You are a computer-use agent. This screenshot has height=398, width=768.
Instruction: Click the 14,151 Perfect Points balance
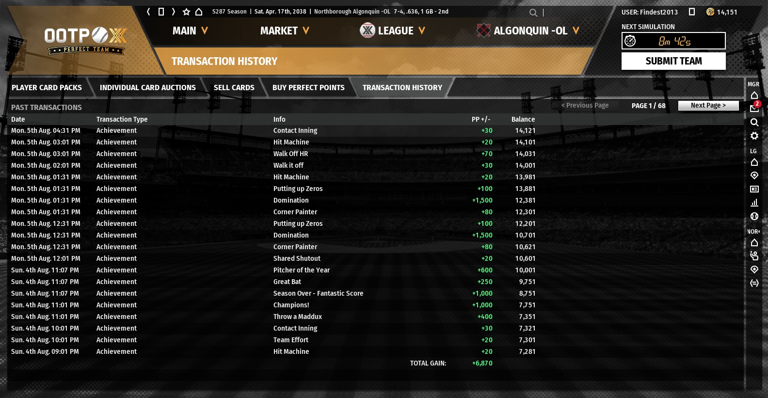(727, 12)
